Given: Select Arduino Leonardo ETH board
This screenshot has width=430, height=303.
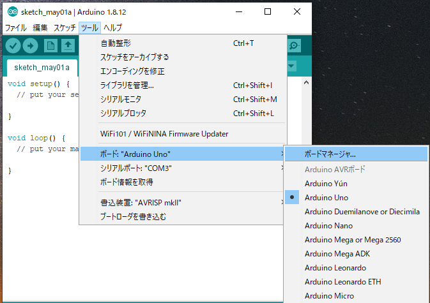Looking at the screenshot, I should point(357,282).
